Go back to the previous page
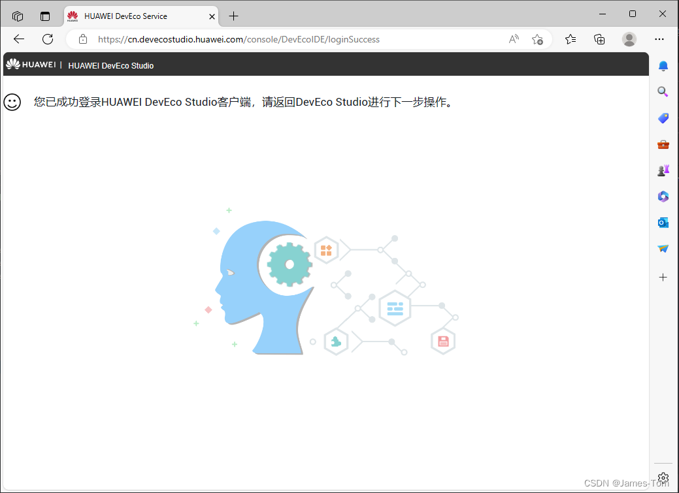This screenshot has width=679, height=493. click(19, 39)
